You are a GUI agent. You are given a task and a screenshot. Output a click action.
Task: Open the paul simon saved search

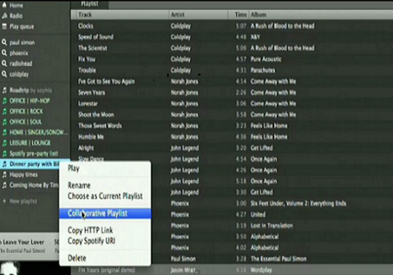(x=22, y=43)
